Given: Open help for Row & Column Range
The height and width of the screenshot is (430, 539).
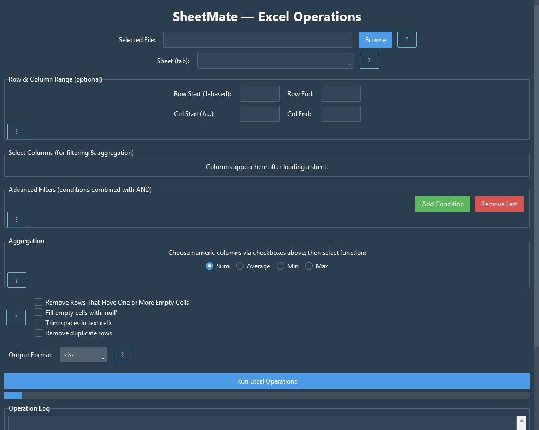Looking at the screenshot, I should [16, 132].
